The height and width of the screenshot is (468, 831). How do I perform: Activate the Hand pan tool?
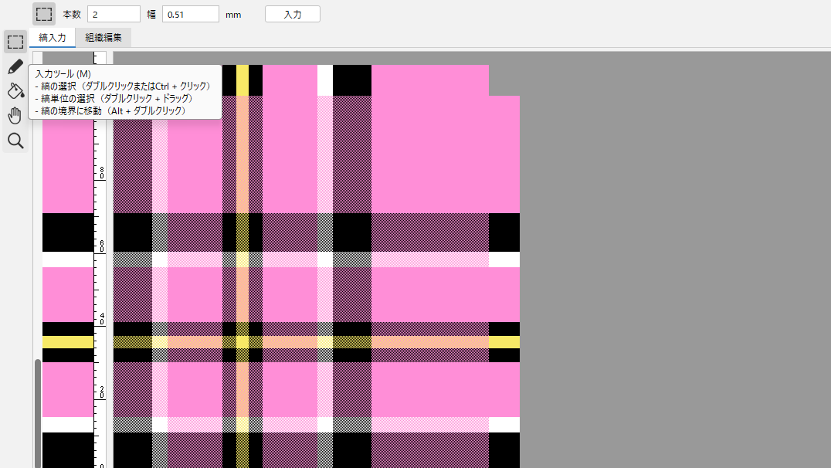point(15,116)
